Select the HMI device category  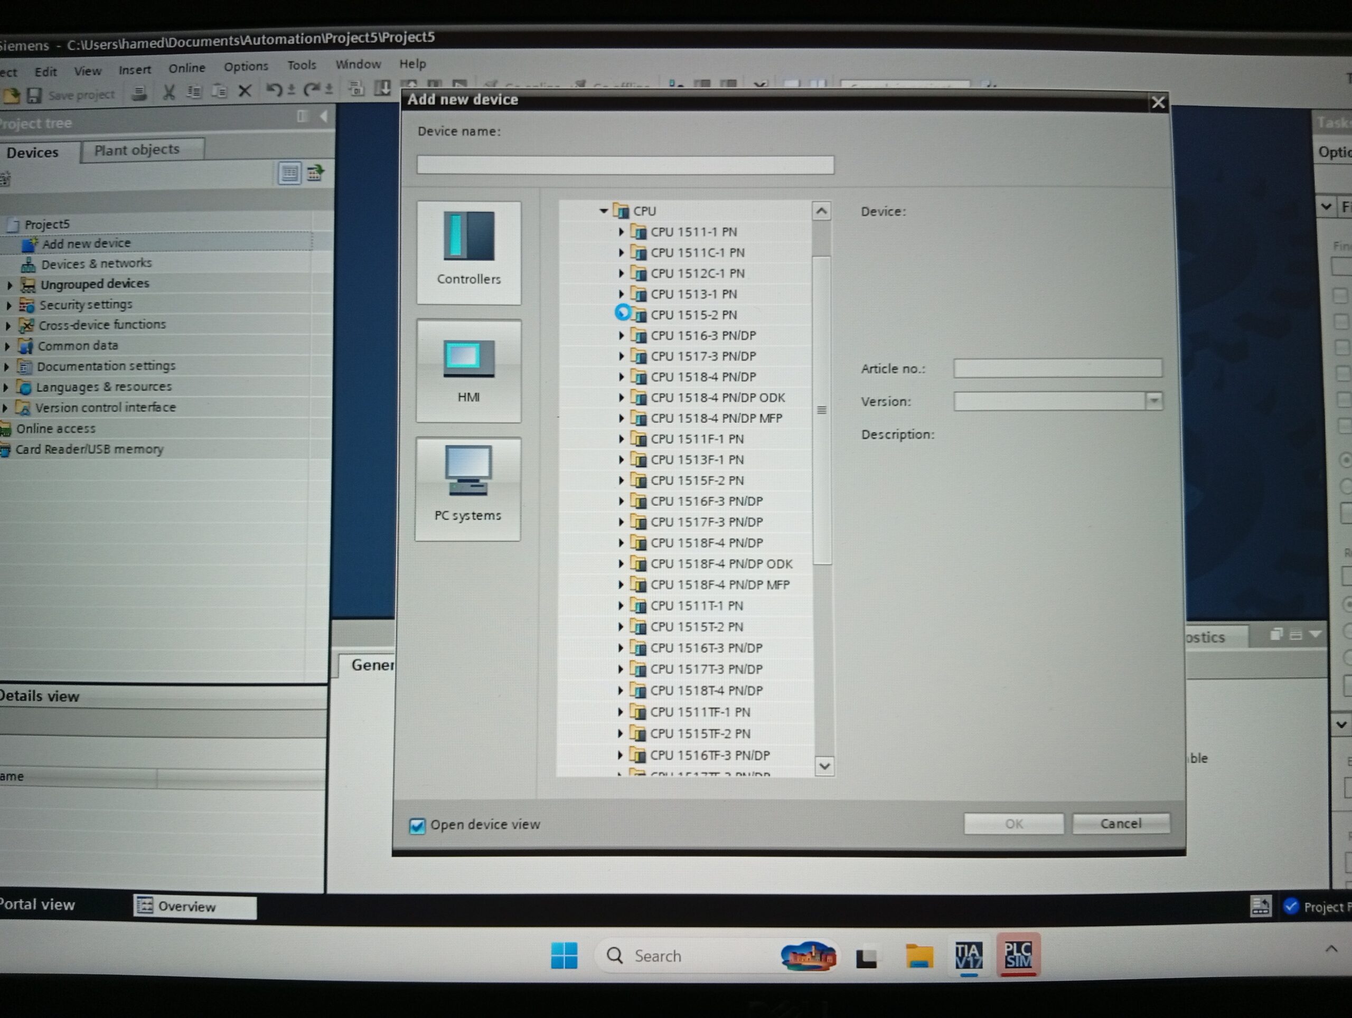469,371
